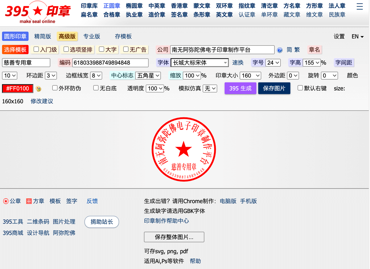Click the hamburger menu in top right corner
This screenshot has height=269, width=370.
[x=360, y=6]
